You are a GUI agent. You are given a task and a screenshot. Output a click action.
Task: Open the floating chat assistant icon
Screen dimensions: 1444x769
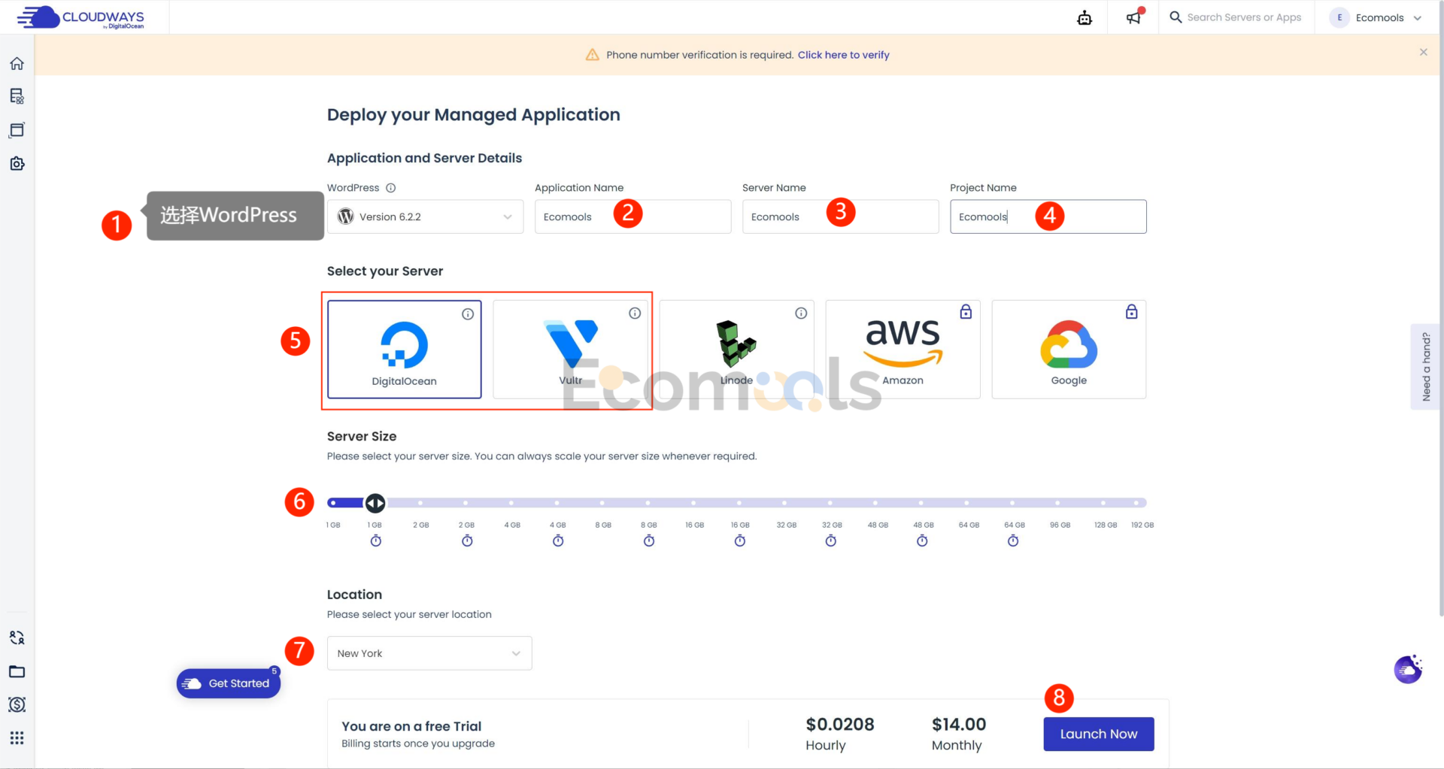point(1408,669)
